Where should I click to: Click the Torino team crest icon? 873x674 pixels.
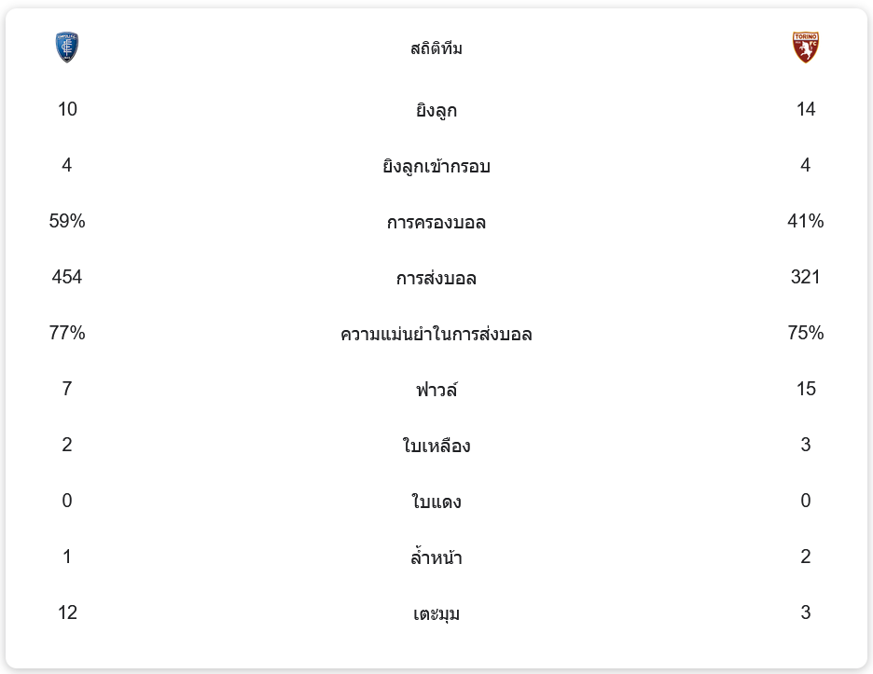point(806,48)
